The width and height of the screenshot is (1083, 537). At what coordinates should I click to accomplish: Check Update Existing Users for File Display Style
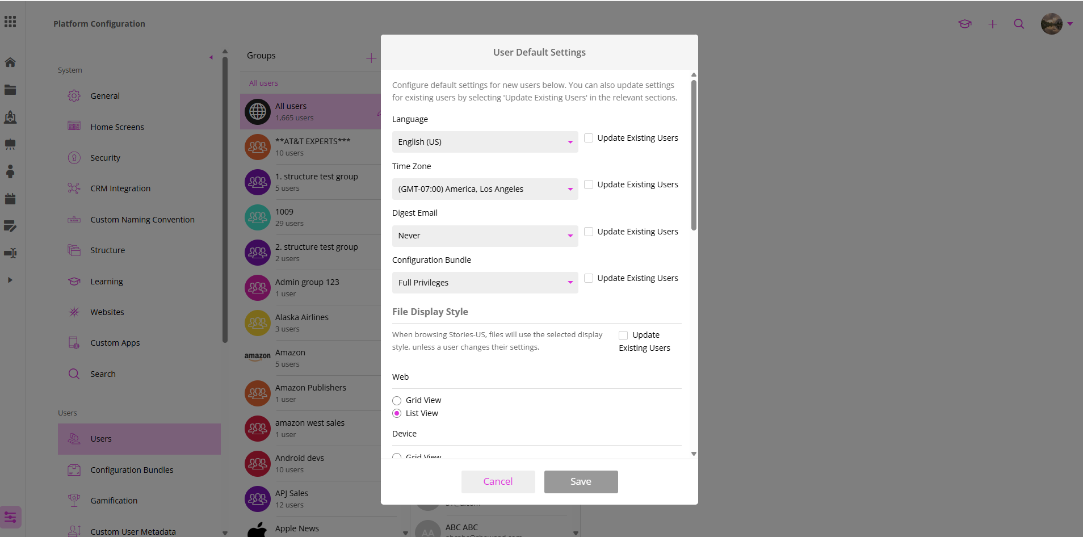click(623, 335)
